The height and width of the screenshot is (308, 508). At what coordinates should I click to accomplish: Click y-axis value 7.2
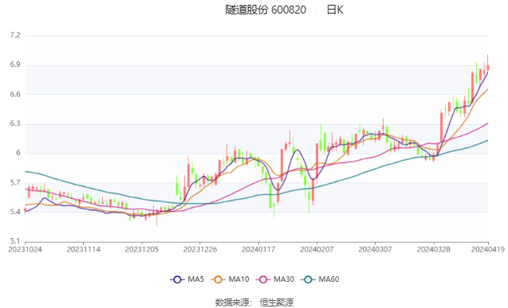point(15,35)
